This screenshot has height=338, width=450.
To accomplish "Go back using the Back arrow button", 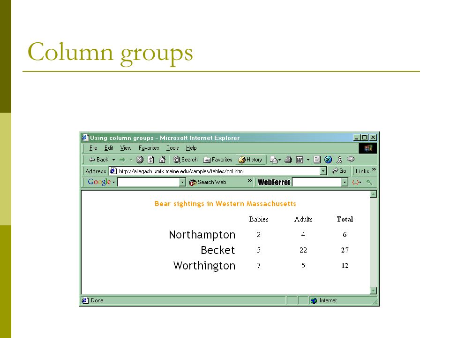I will click(x=98, y=160).
